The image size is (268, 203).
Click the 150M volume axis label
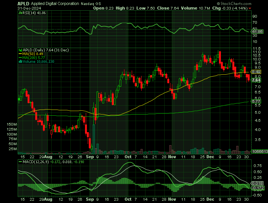pyautogui.click(x=11, y=124)
